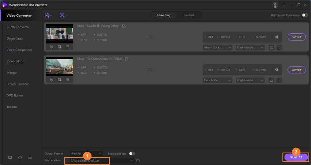Expand Output Format 'iPad Air' dropdown

(x=86, y=154)
